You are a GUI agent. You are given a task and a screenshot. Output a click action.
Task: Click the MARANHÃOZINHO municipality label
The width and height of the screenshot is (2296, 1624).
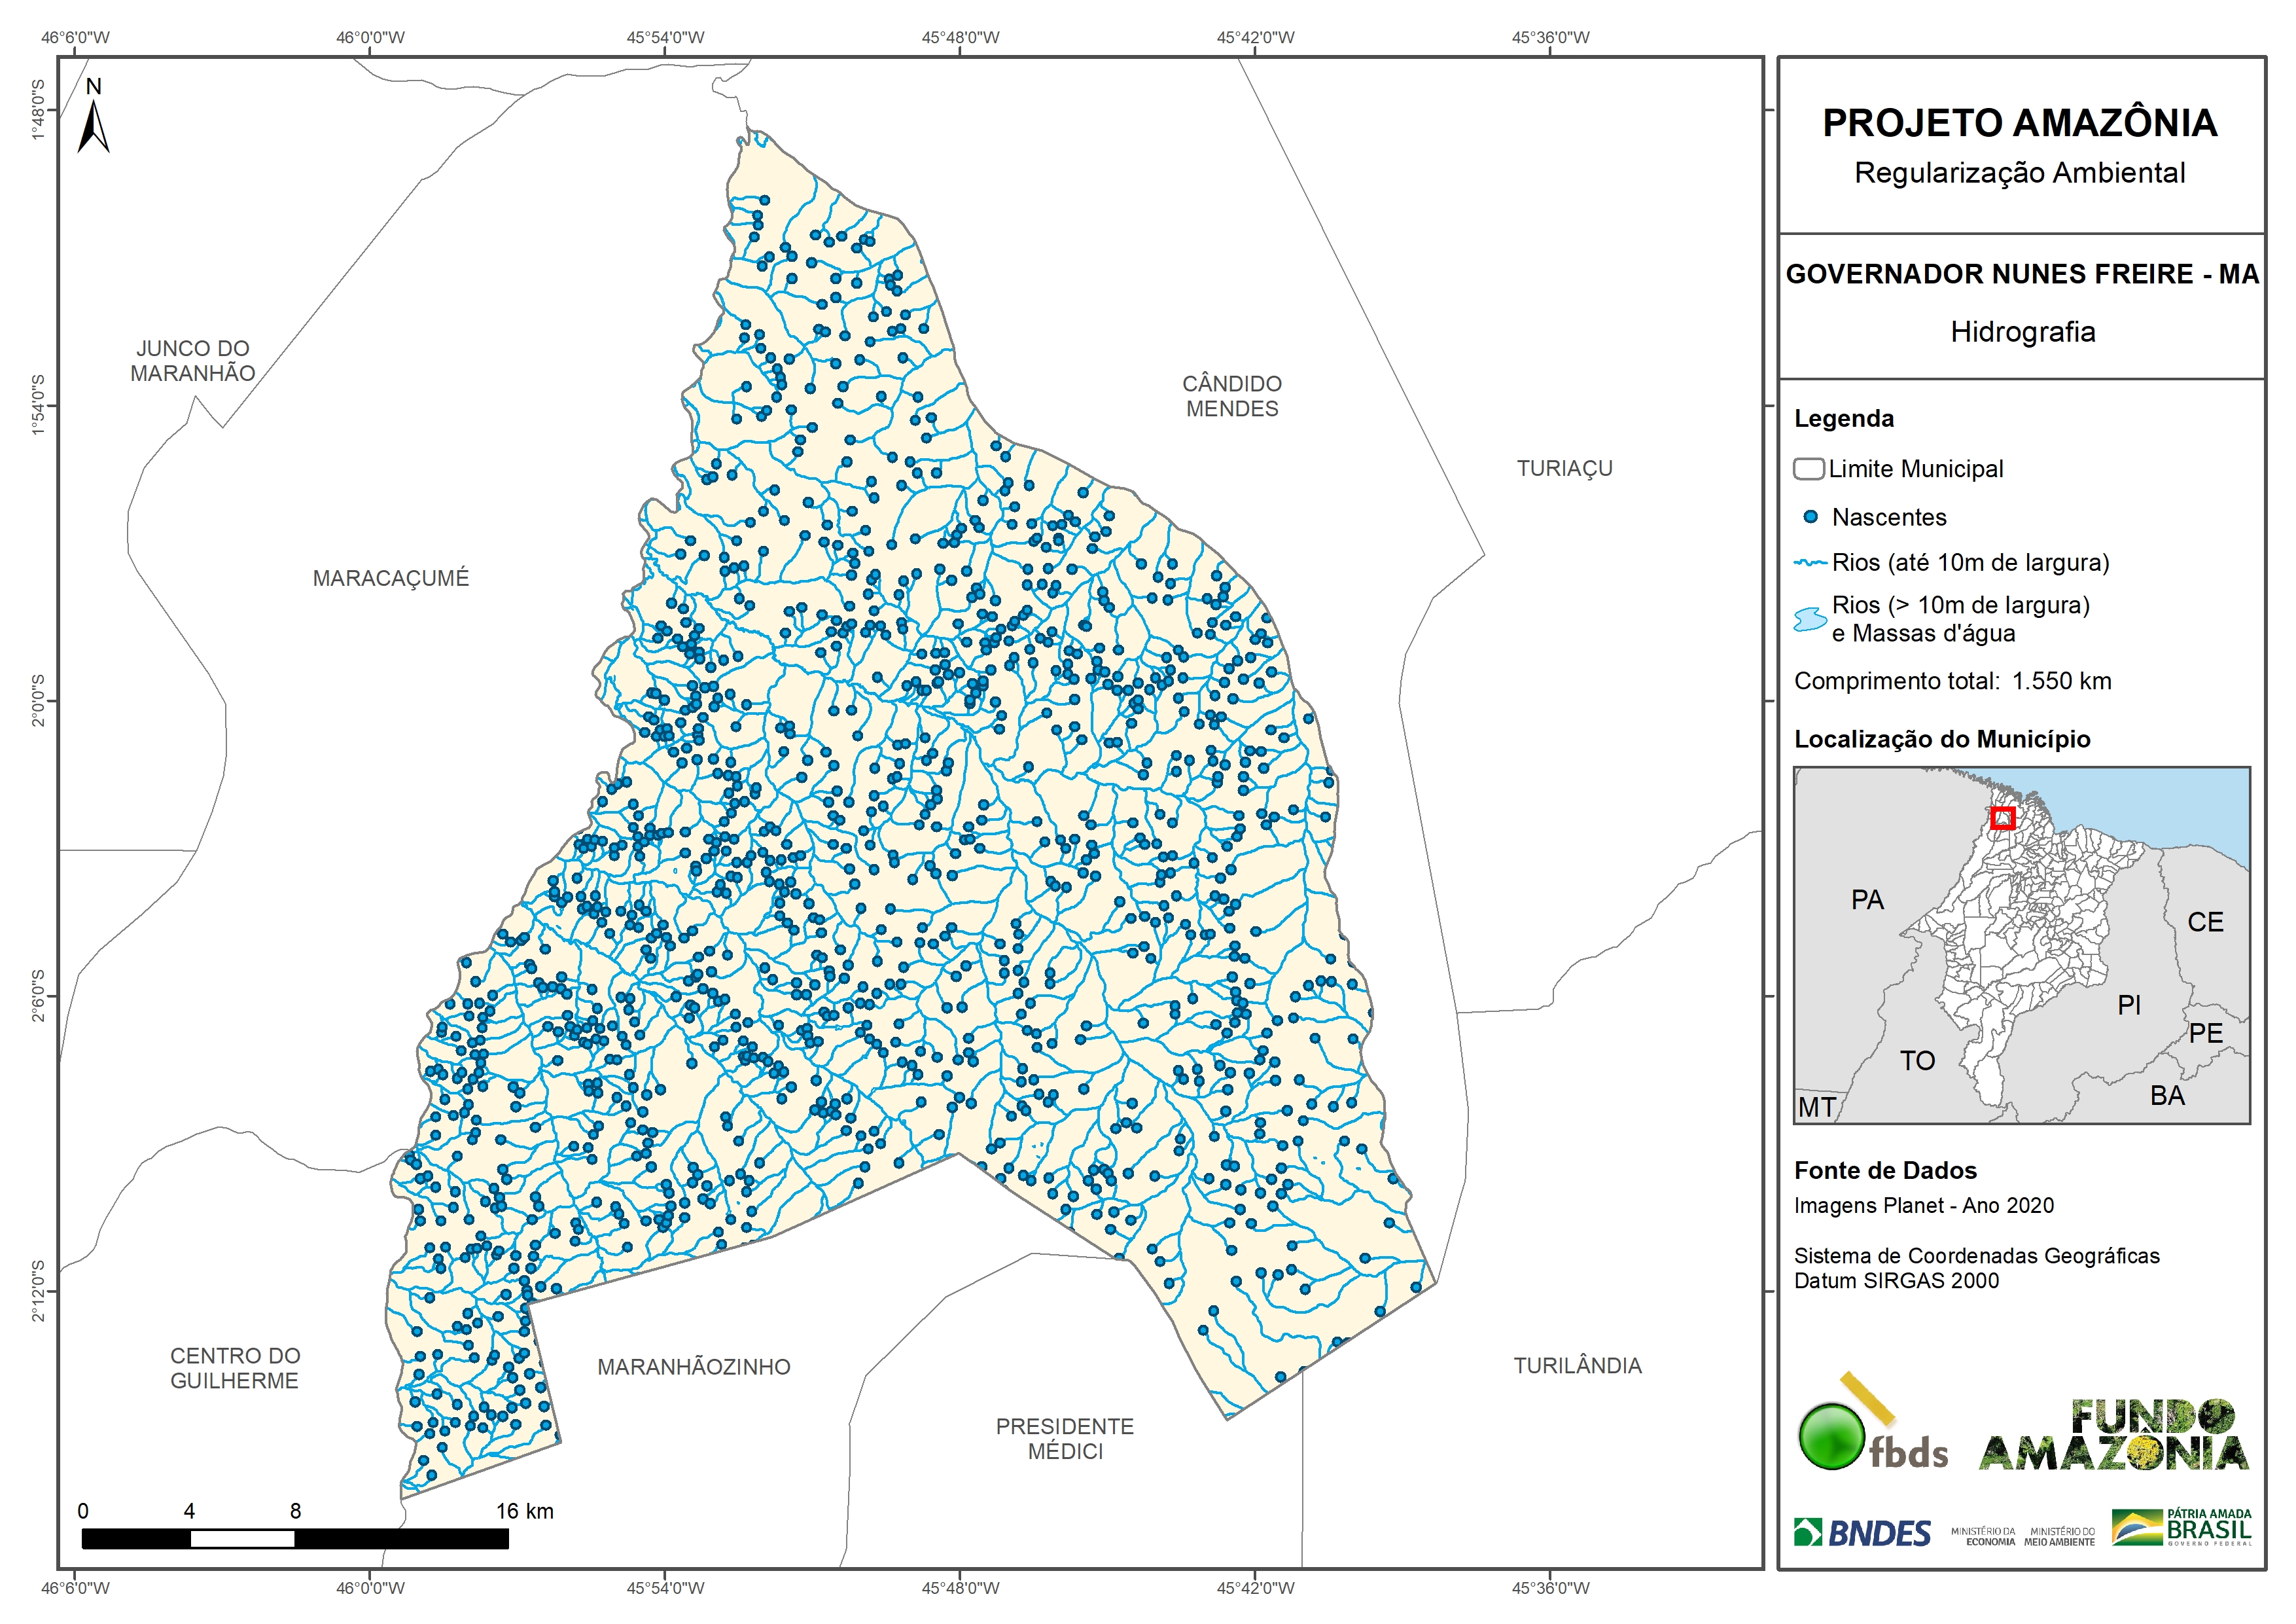pos(693,1367)
